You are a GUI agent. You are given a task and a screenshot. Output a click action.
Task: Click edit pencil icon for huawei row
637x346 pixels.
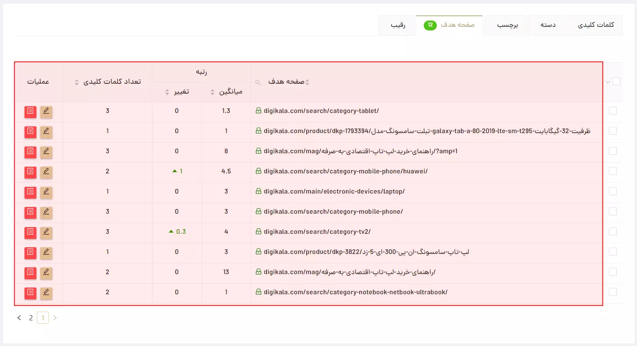(x=46, y=172)
